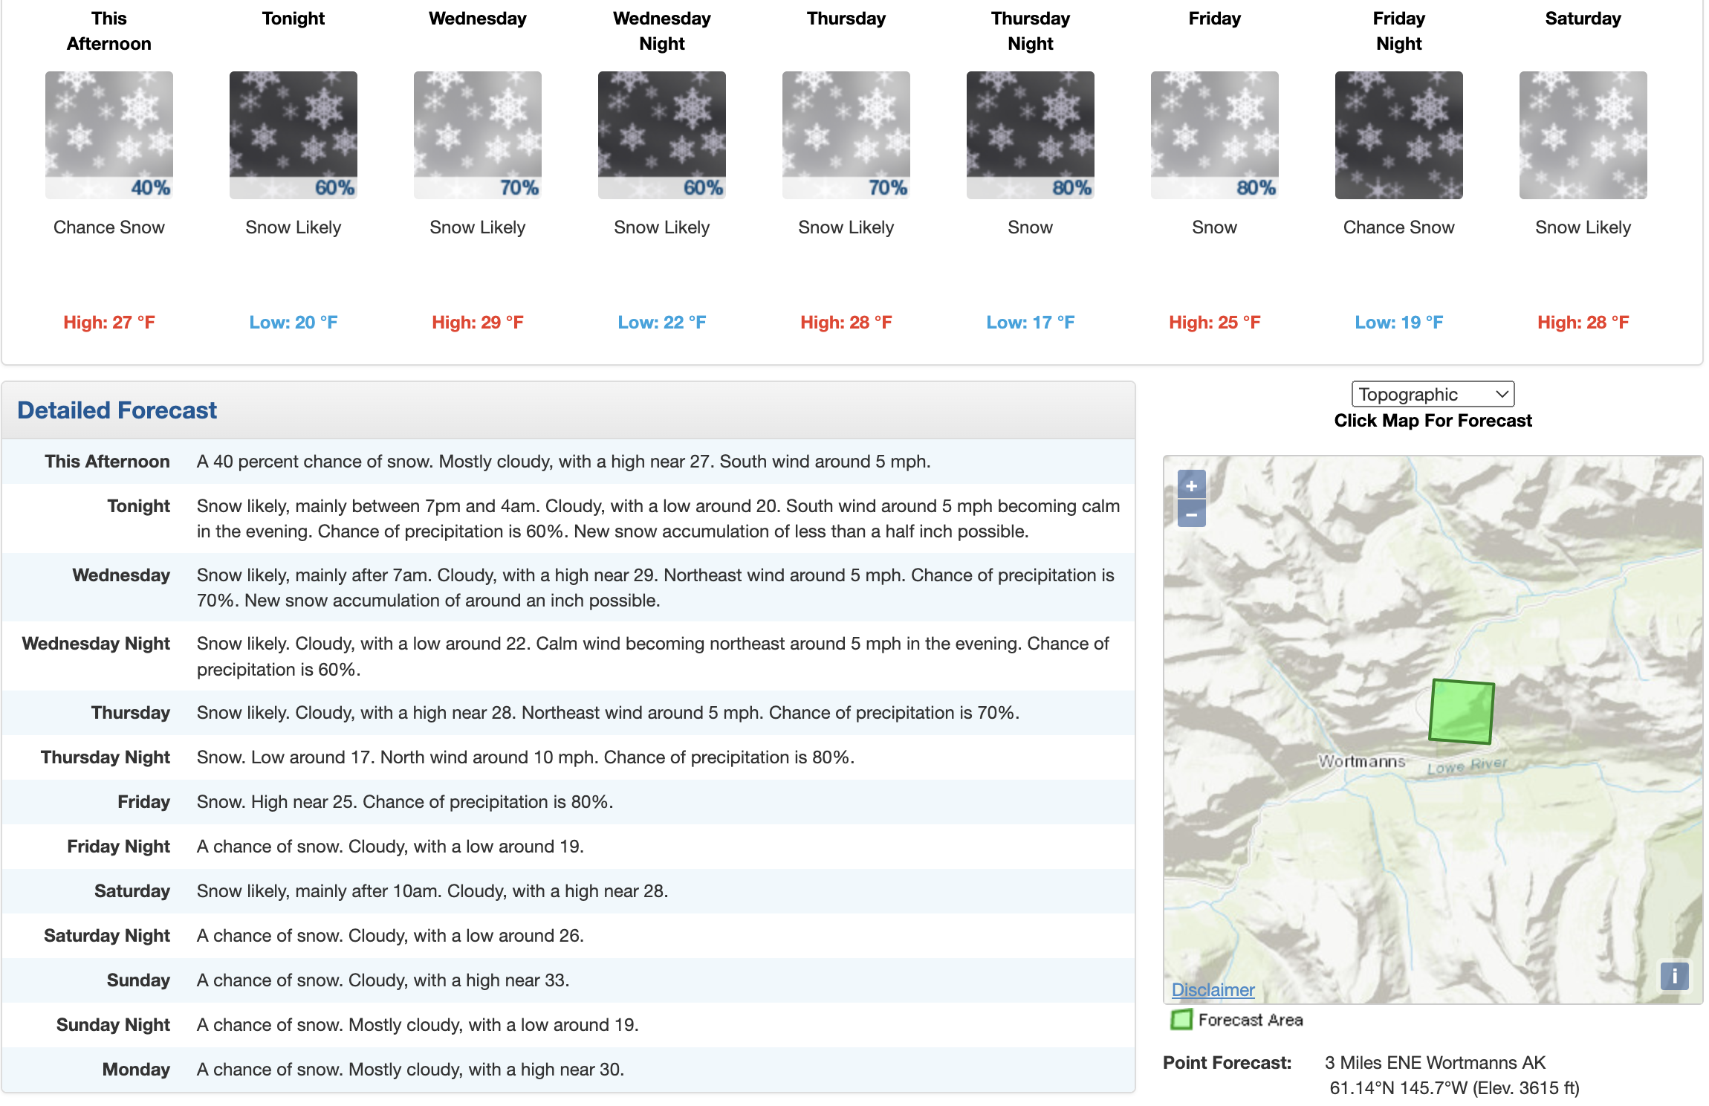1709x1106 pixels.
Task: Click the 'Low: 22 °F' temperature text
Action: click(662, 323)
